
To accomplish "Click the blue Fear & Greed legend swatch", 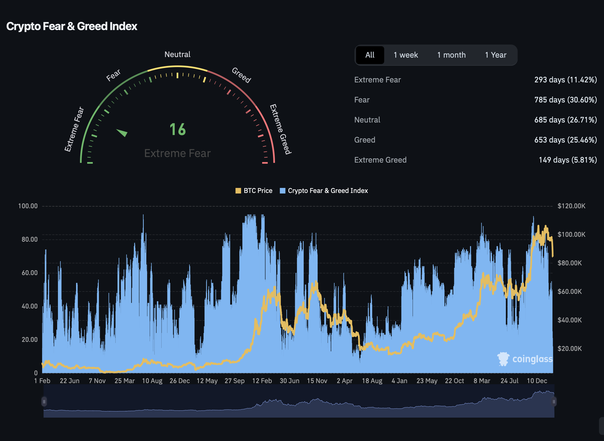I will (282, 190).
